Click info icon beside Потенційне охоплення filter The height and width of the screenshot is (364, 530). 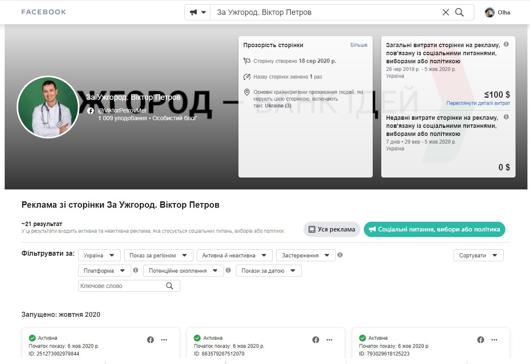[228, 270]
